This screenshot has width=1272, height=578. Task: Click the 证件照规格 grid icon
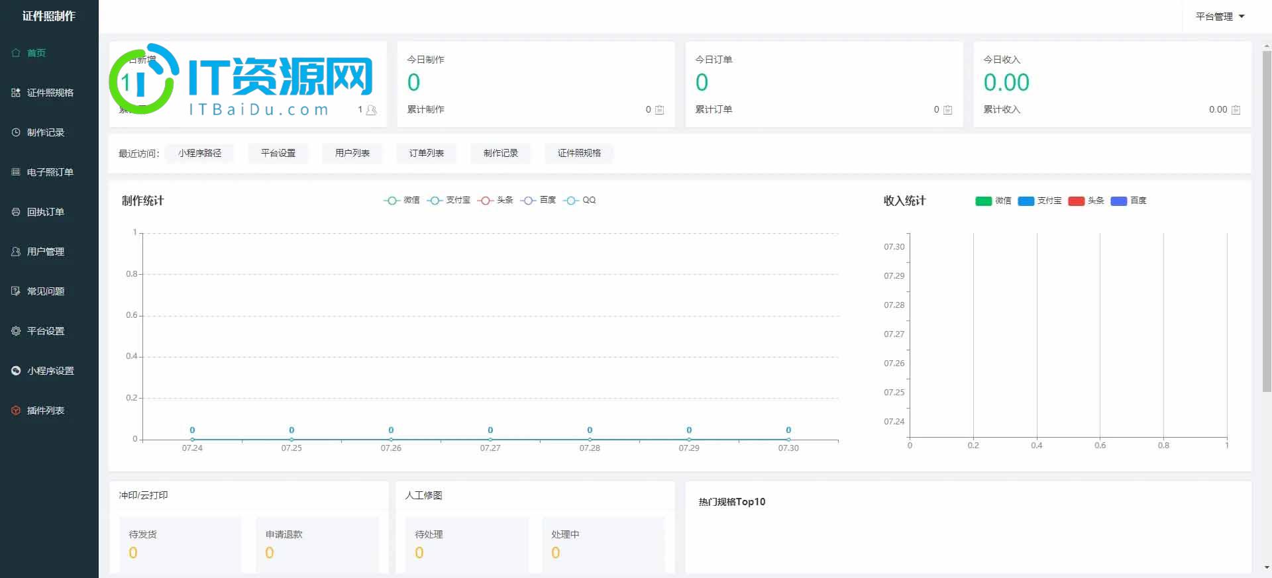pyautogui.click(x=16, y=93)
